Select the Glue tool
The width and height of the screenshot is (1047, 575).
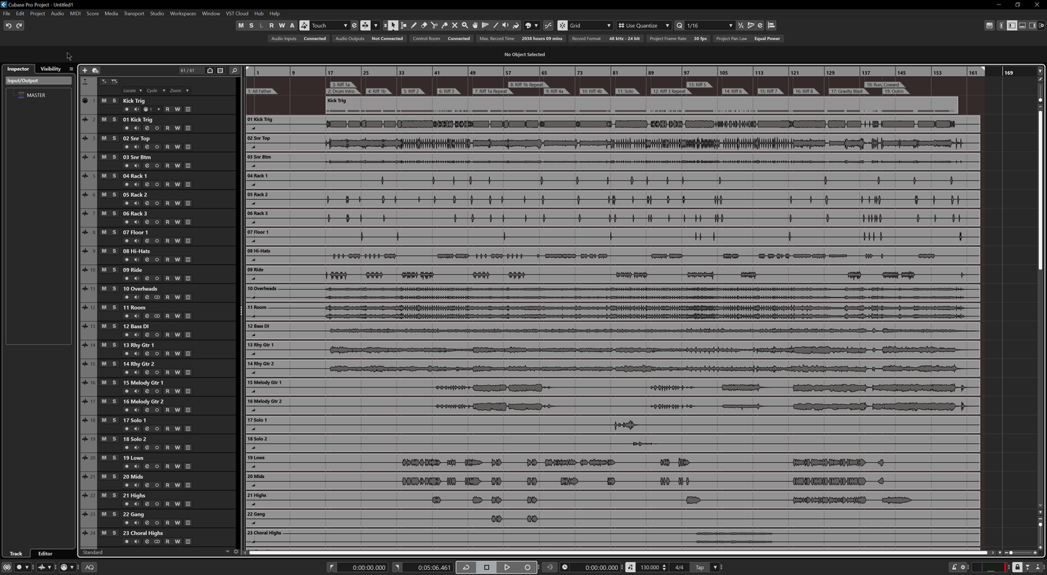444,25
